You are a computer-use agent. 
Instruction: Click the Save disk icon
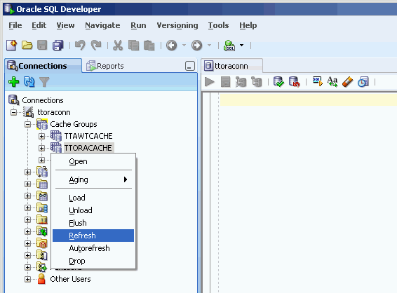(x=42, y=46)
